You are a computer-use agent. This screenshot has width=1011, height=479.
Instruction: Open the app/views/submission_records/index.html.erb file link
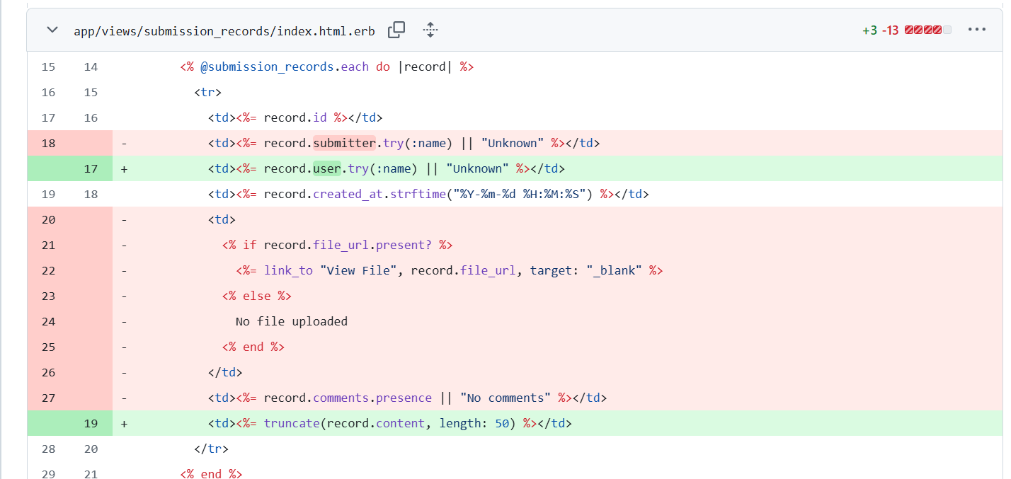224,31
